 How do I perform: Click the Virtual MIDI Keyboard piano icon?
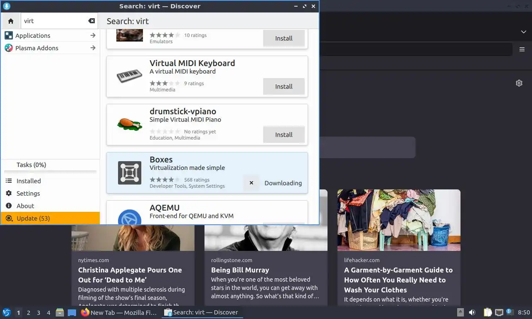[x=130, y=76]
